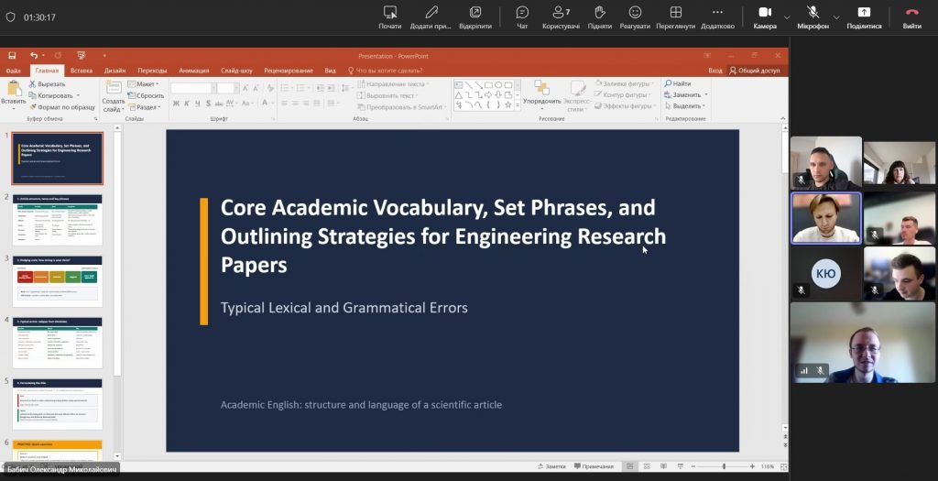The height and width of the screenshot is (481, 938).
Task: Toggle bold Ж formatting
Action: 176,104
